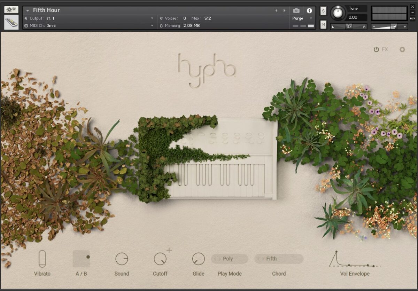Click the Vibrato label

(x=42, y=274)
